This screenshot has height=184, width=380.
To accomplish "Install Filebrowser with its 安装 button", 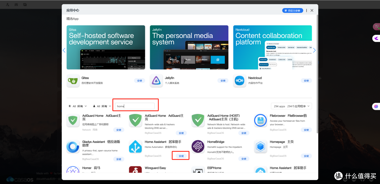I will 306,130.
